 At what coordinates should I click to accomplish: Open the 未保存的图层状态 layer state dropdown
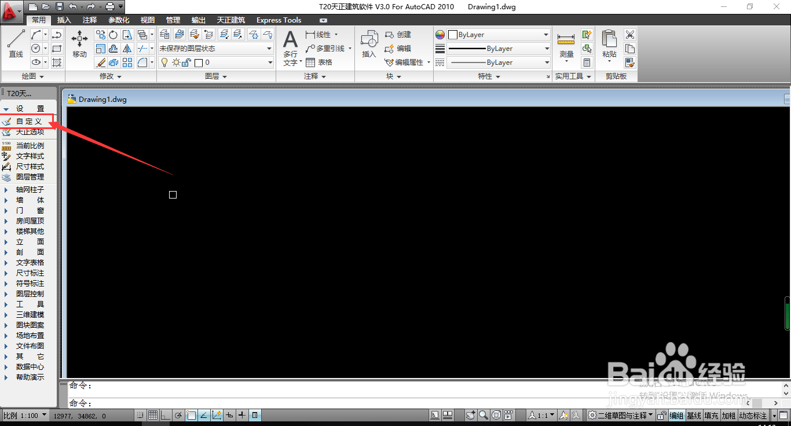(x=215, y=49)
